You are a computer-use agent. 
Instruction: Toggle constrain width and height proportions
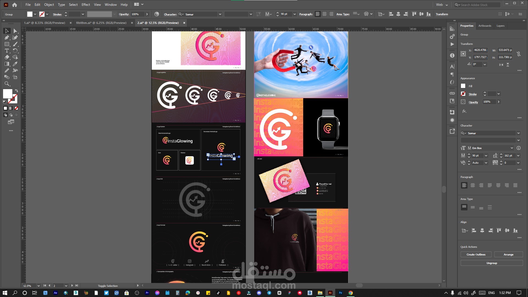[519, 54]
